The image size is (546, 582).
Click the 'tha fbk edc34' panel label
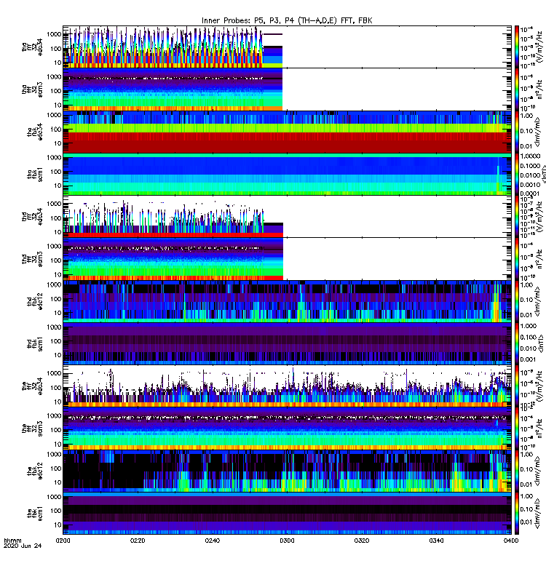[35, 132]
